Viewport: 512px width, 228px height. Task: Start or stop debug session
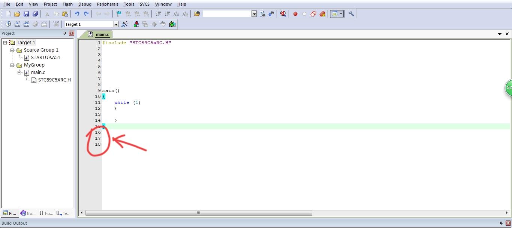pyautogui.click(x=283, y=14)
